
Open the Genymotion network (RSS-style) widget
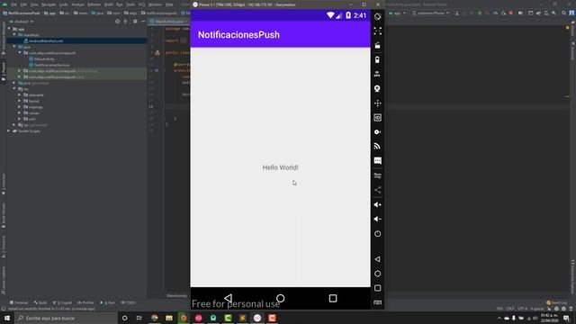pyautogui.click(x=377, y=146)
